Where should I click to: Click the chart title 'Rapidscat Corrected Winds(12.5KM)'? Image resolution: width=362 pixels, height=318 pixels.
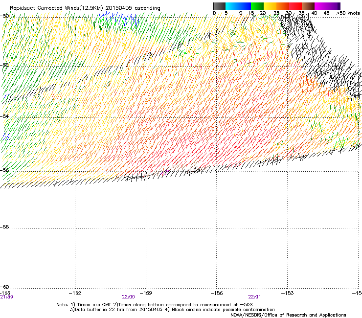(x=56, y=8)
